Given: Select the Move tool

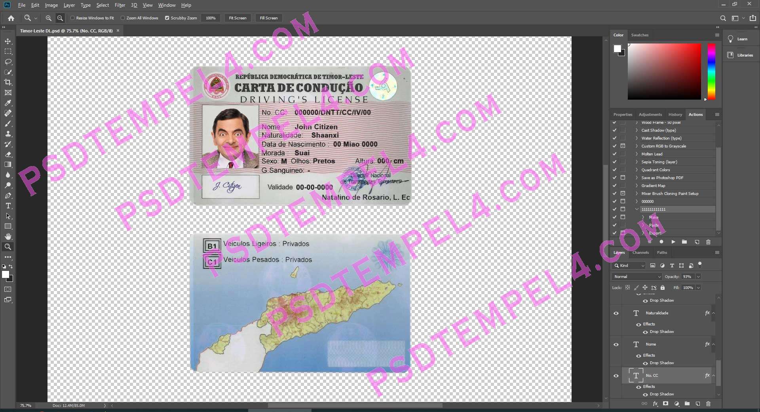Looking at the screenshot, I should click(x=8, y=41).
